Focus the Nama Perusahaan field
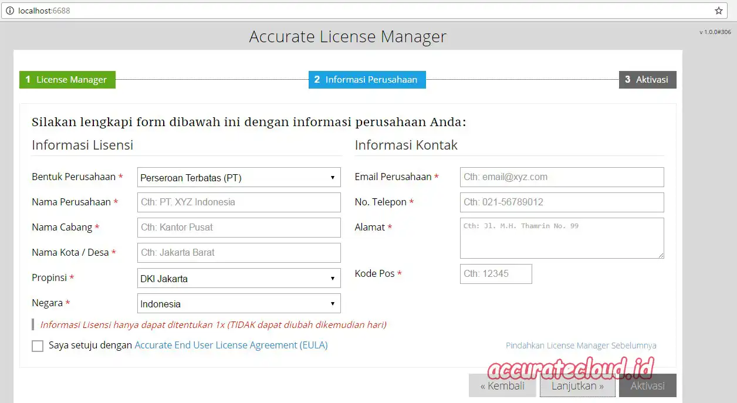 click(x=239, y=202)
